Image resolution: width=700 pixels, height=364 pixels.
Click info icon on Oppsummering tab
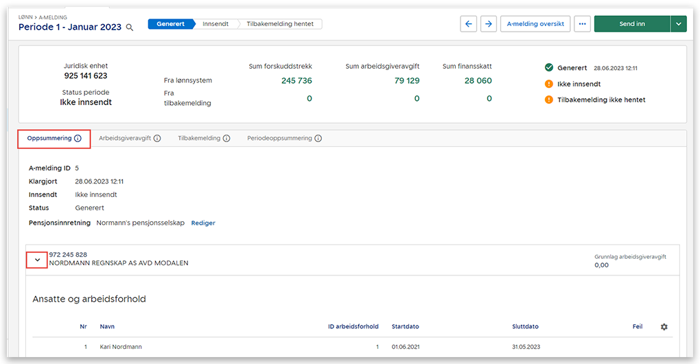point(78,139)
